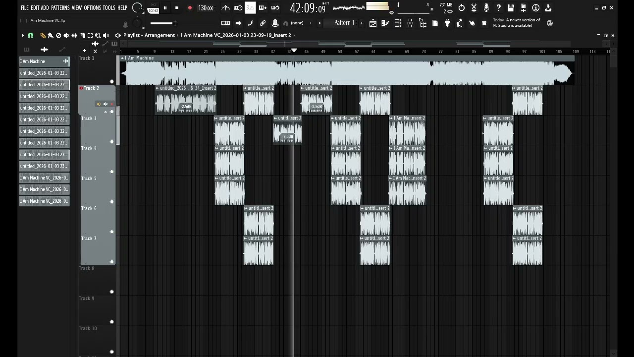The height and width of the screenshot is (357, 634).
Task: Toggle blend recording overdub icon
Action: point(263,8)
